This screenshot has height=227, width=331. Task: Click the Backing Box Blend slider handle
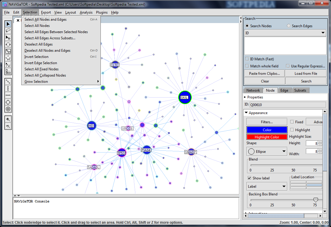[x=316, y=200]
